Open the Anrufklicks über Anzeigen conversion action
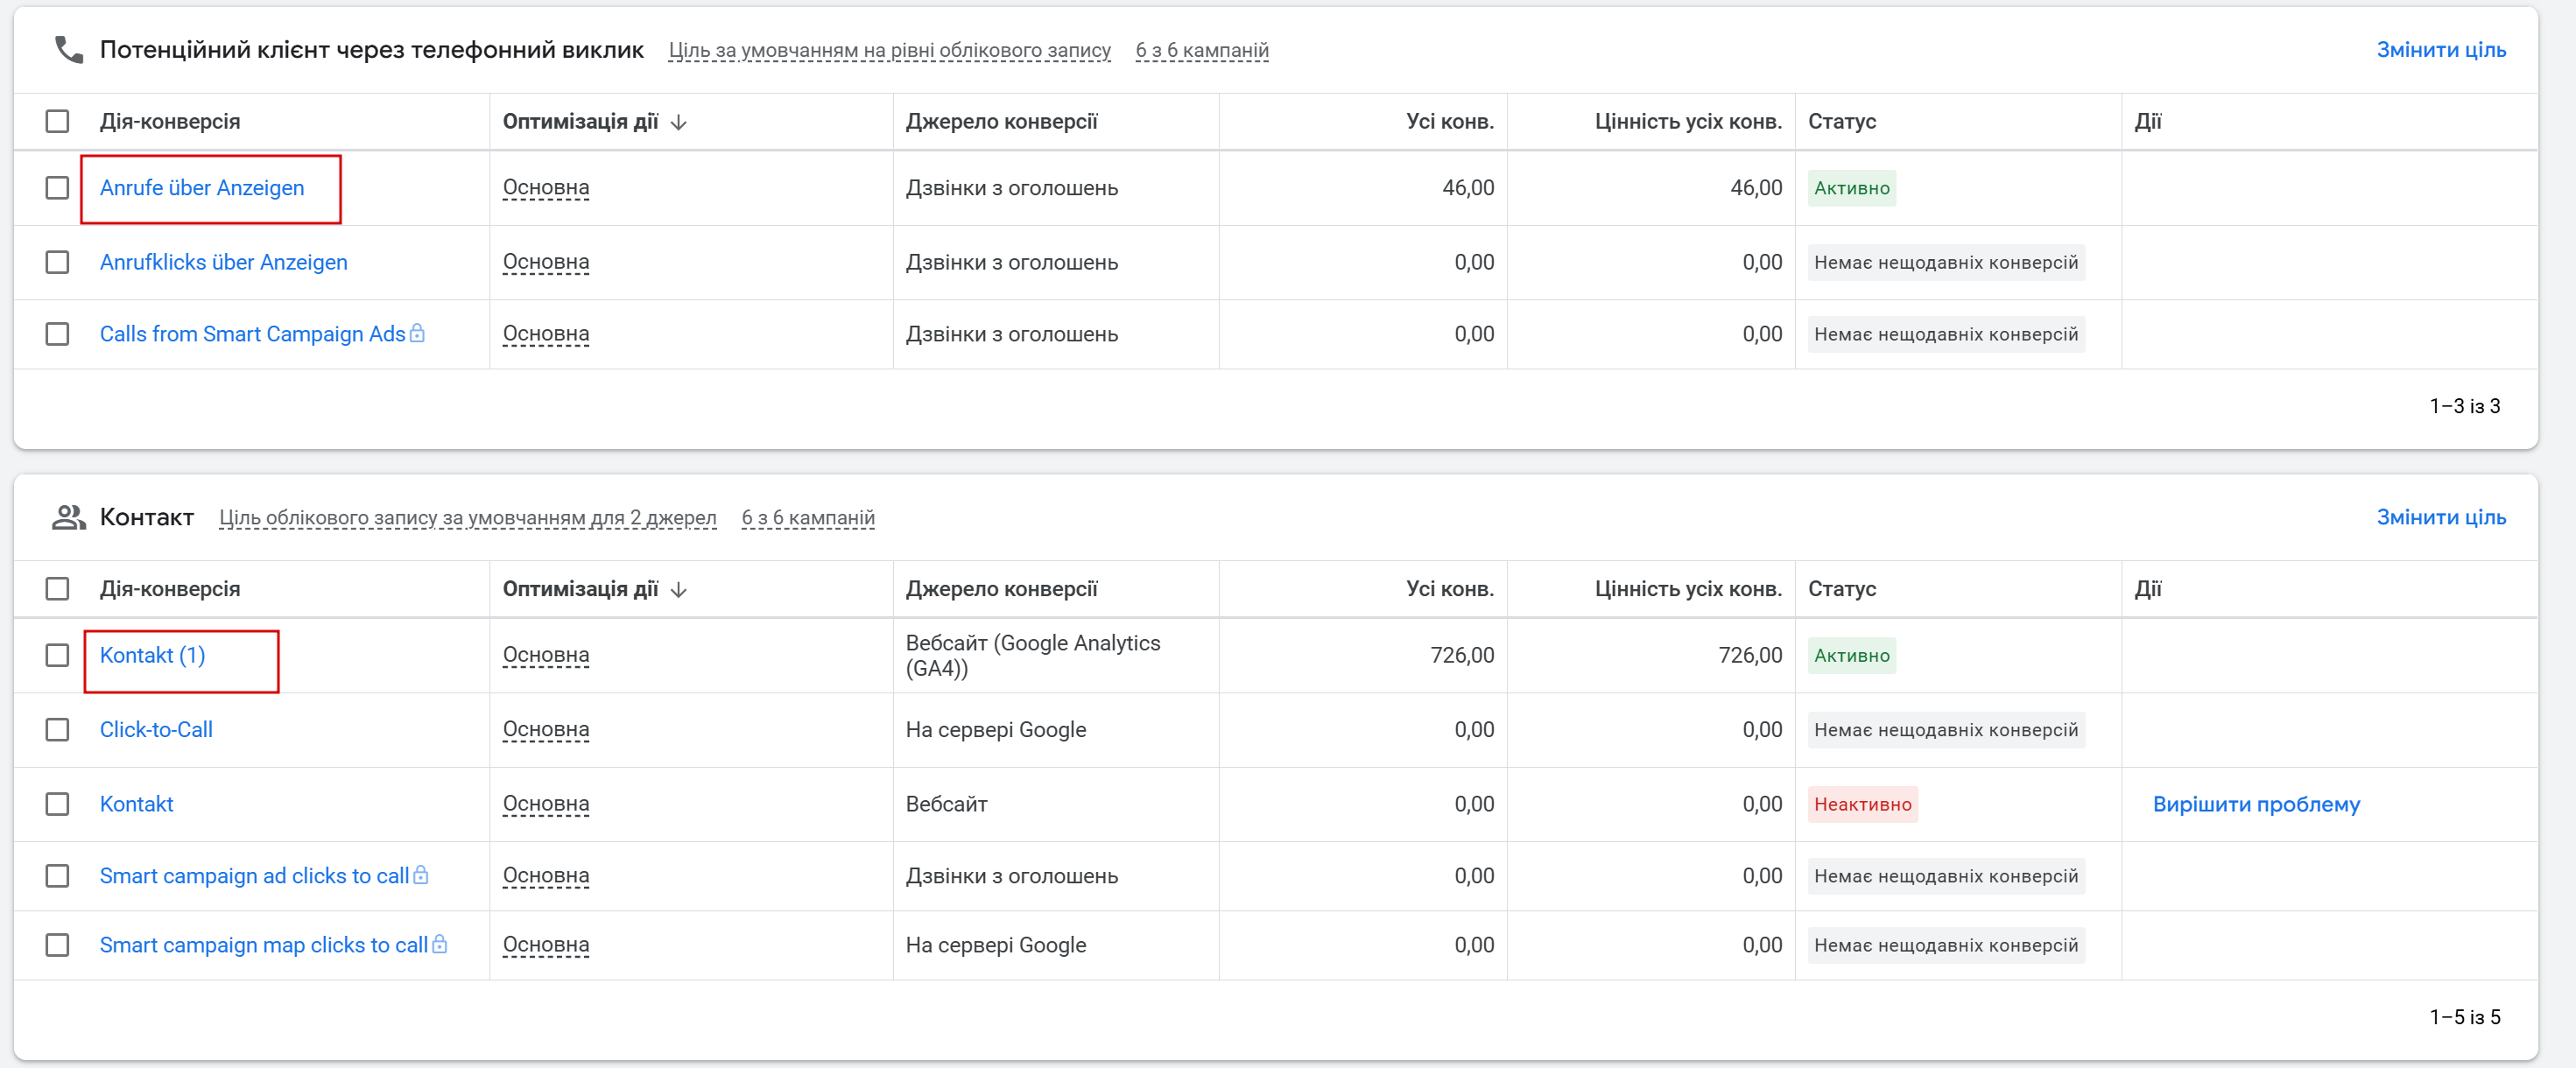 tap(223, 262)
